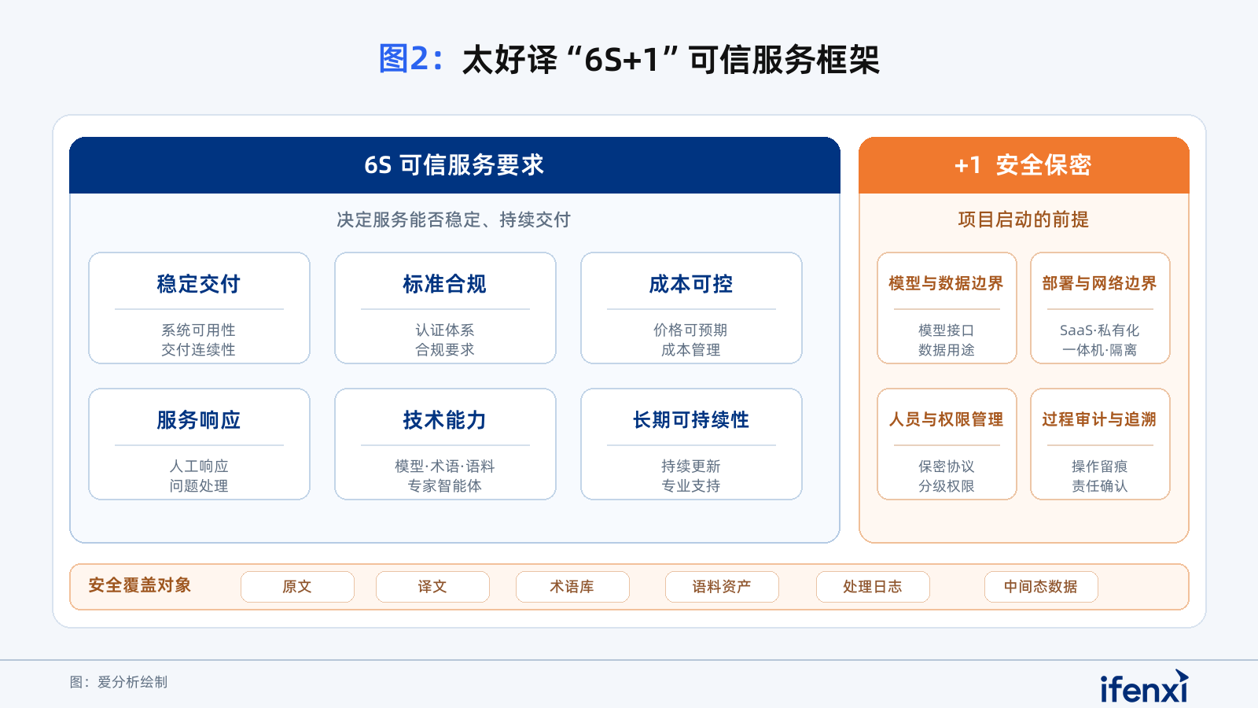Click the 服务响应 card title
This screenshot has height=708, width=1258.
[x=199, y=420]
